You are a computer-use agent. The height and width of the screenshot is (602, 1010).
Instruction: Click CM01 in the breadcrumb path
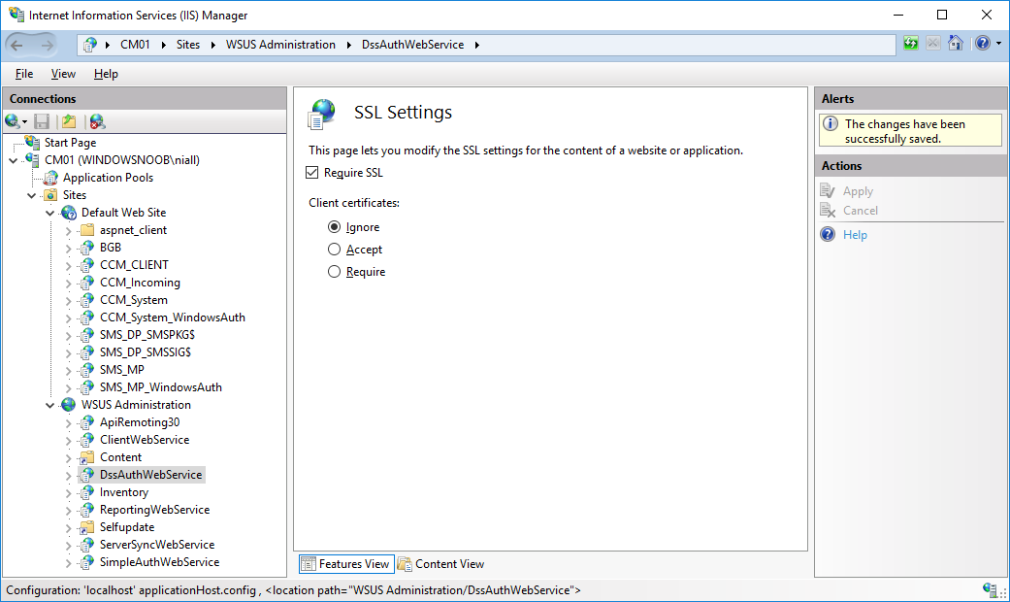click(x=135, y=45)
